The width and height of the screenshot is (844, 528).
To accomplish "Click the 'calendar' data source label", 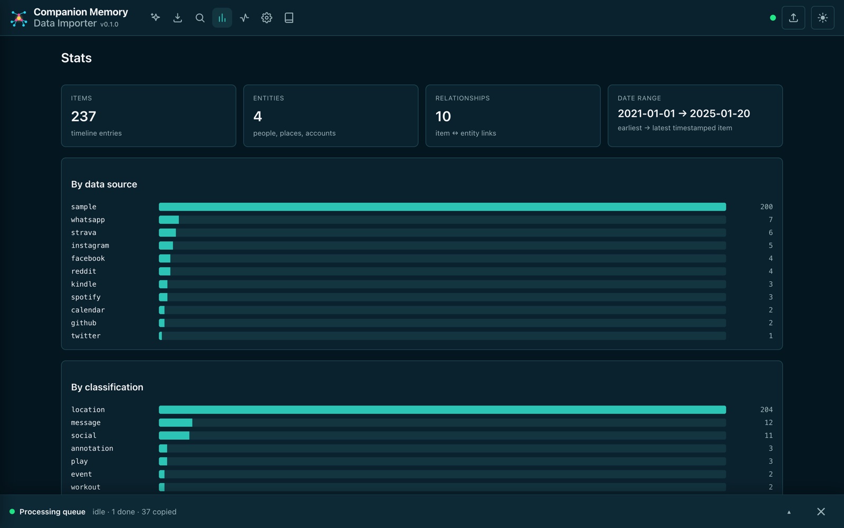I will pos(88,310).
